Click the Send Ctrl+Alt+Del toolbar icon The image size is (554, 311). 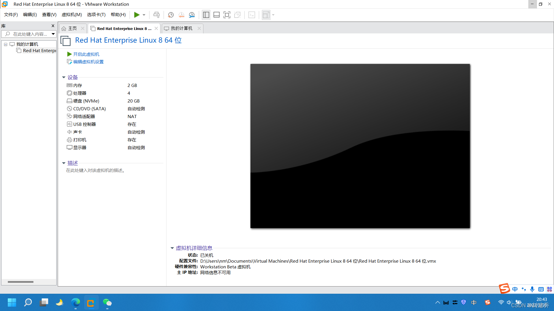click(156, 15)
